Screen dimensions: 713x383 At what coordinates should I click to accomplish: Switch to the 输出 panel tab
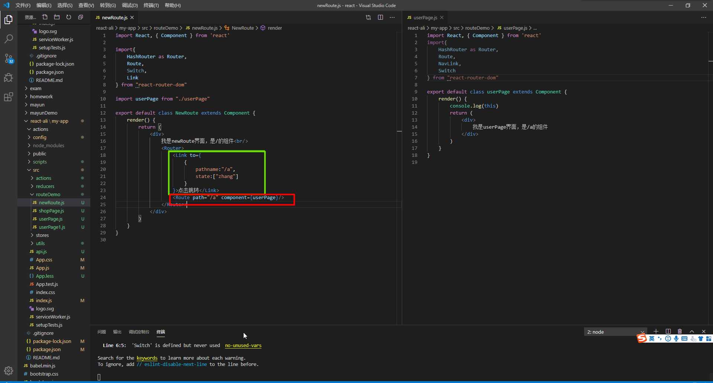point(117,332)
